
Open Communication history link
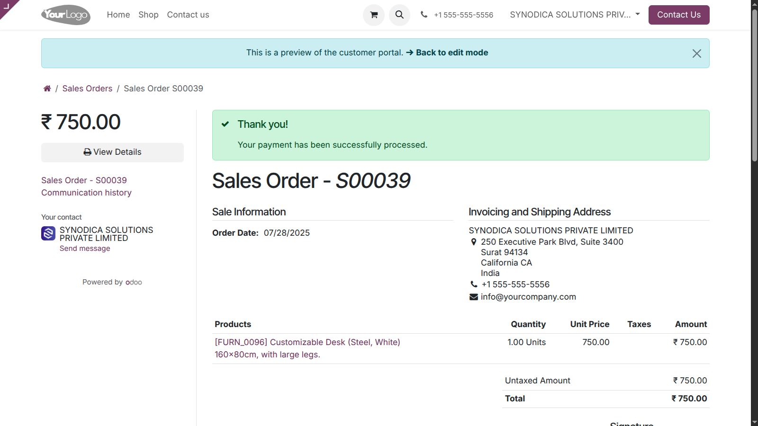[86, 193]
